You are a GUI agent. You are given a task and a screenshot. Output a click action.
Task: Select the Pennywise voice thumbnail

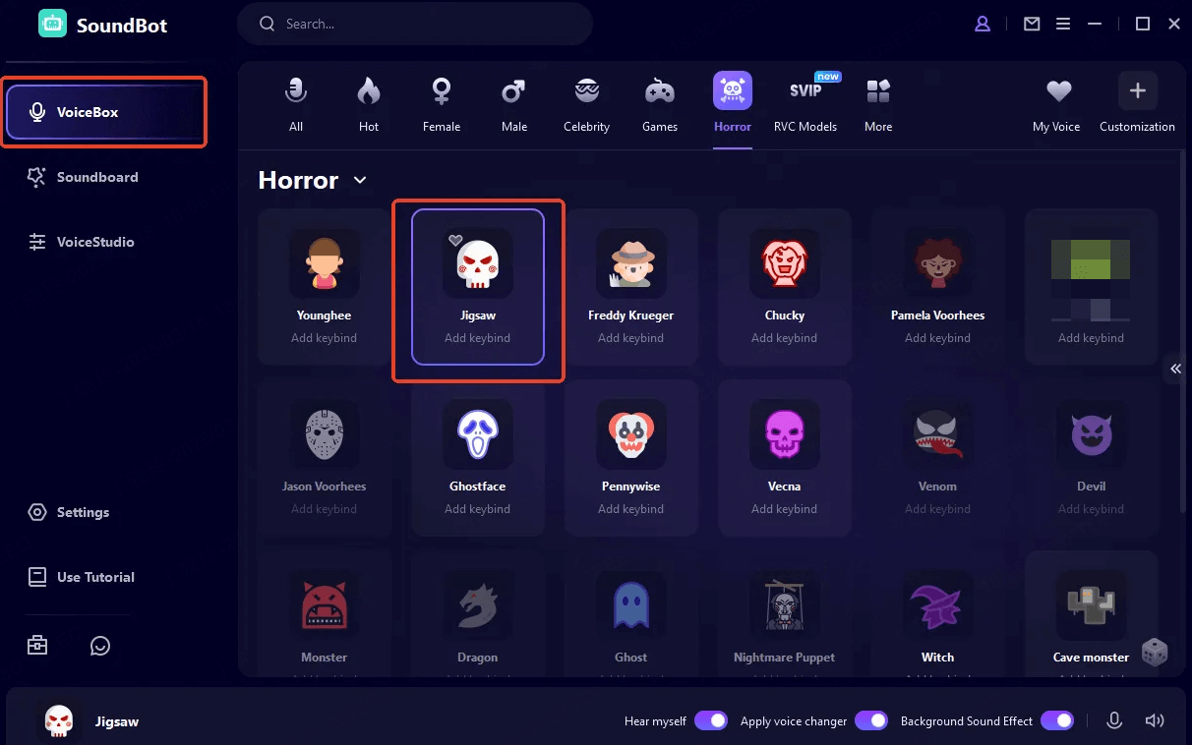click(630, 433)
